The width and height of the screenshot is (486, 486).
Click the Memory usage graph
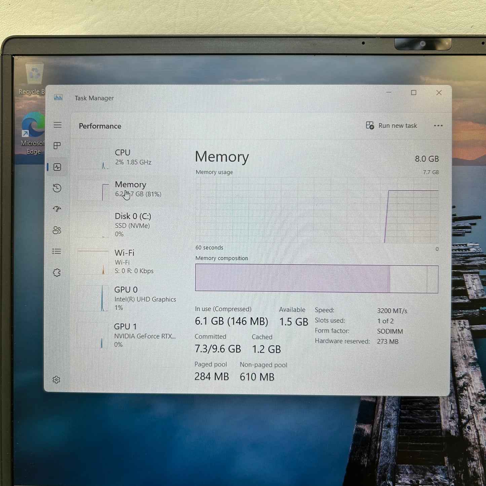point(317,210)
